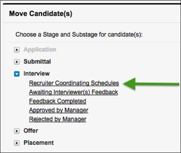This screenshot has height=153, width=181.
Task: Open the Placement stage label
Action: 39,143
